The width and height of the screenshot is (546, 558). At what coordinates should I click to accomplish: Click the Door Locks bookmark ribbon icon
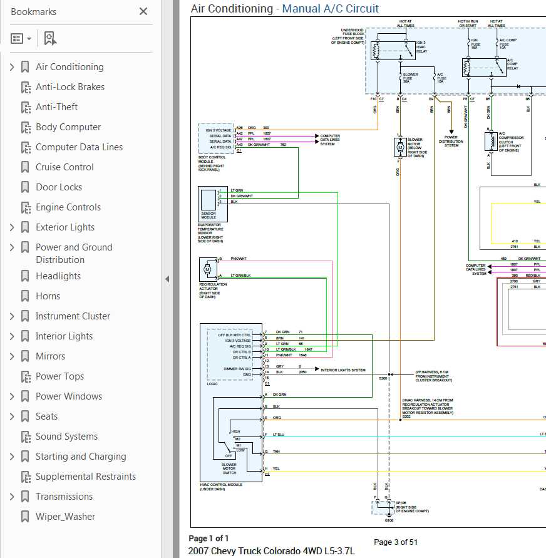25,187
